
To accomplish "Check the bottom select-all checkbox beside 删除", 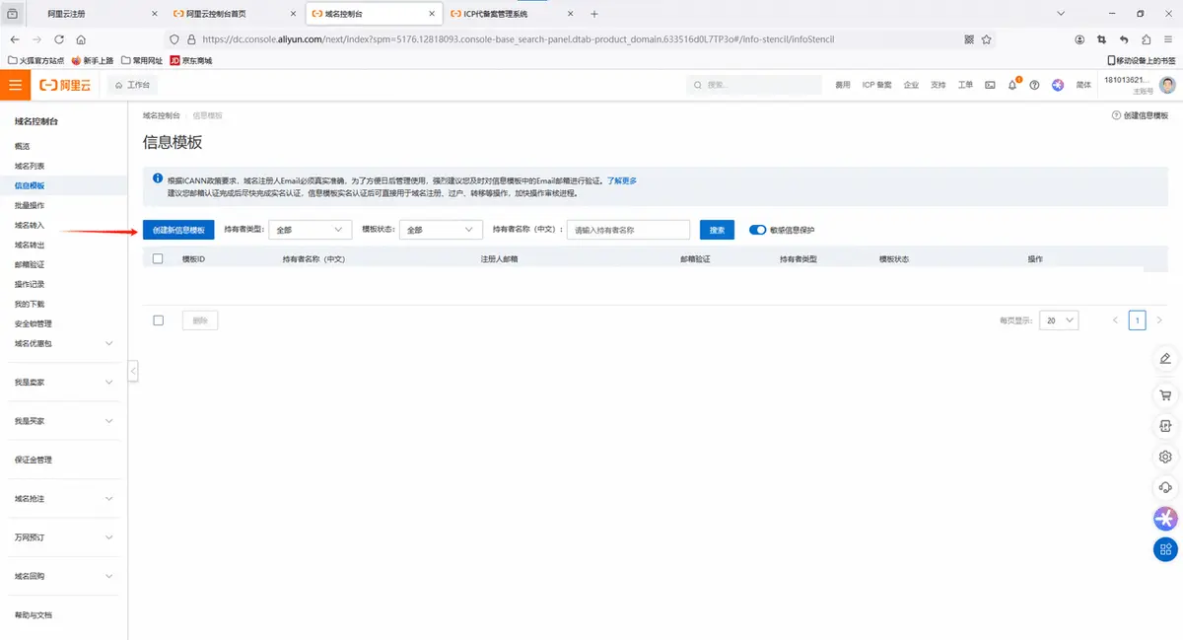I will [x=158, y=320].
